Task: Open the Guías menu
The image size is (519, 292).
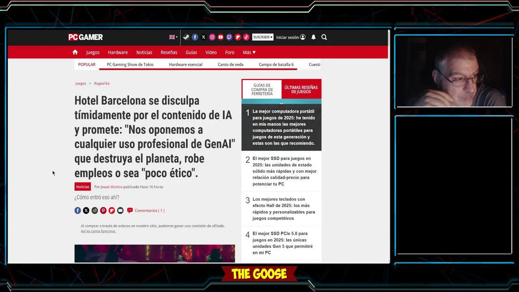Action: (x=191, y=52)
